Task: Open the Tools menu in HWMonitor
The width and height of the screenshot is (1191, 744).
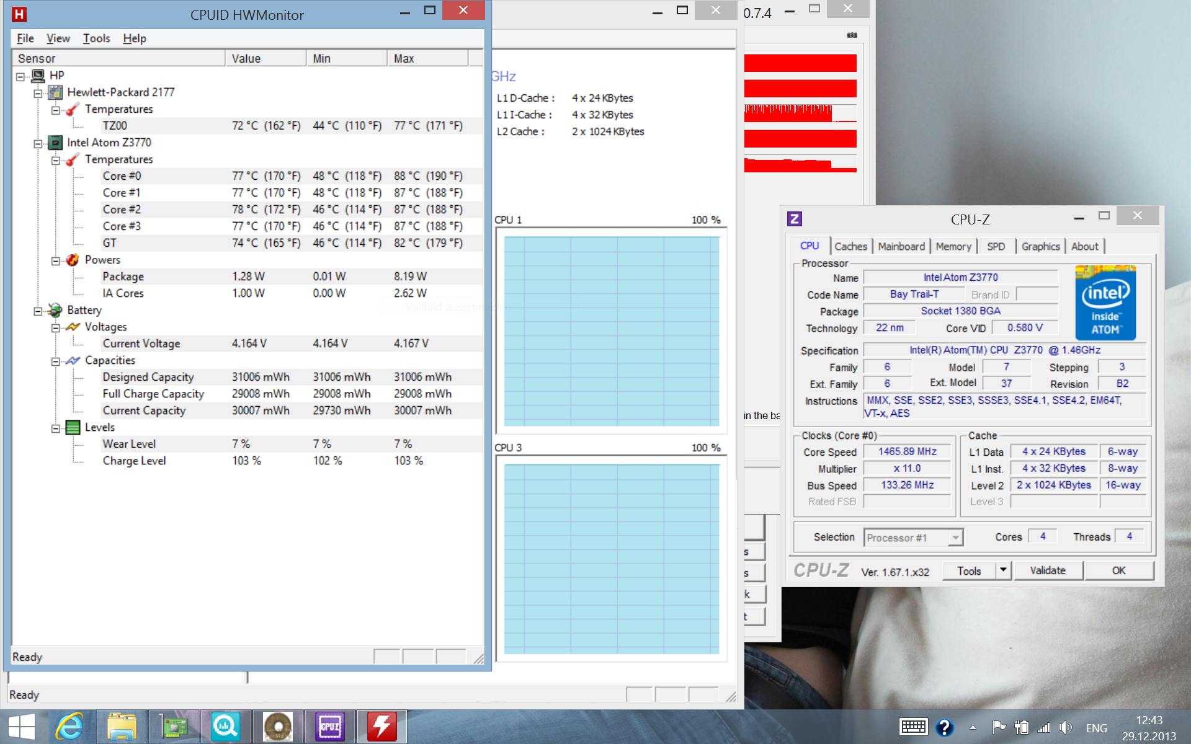Action: 97,38
